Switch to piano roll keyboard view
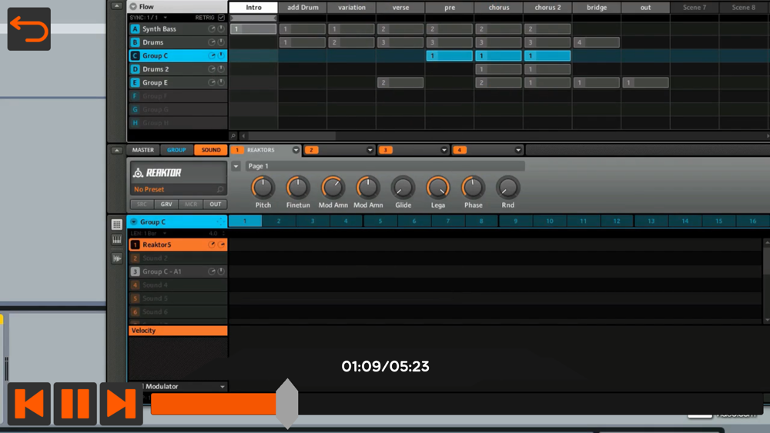The width and height of the screenshot is (770, 433). pyautogui.click(x=116, y=241)
